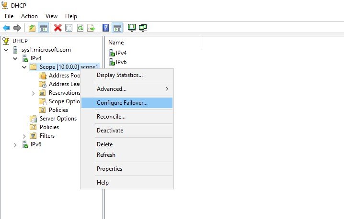Click the Scope folder icon in tree
344x219 pixels.
click(33, 67)
